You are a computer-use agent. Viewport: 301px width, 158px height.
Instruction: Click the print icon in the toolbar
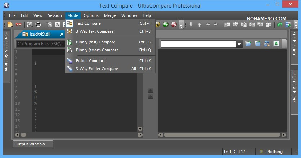[x=38, y=24]
